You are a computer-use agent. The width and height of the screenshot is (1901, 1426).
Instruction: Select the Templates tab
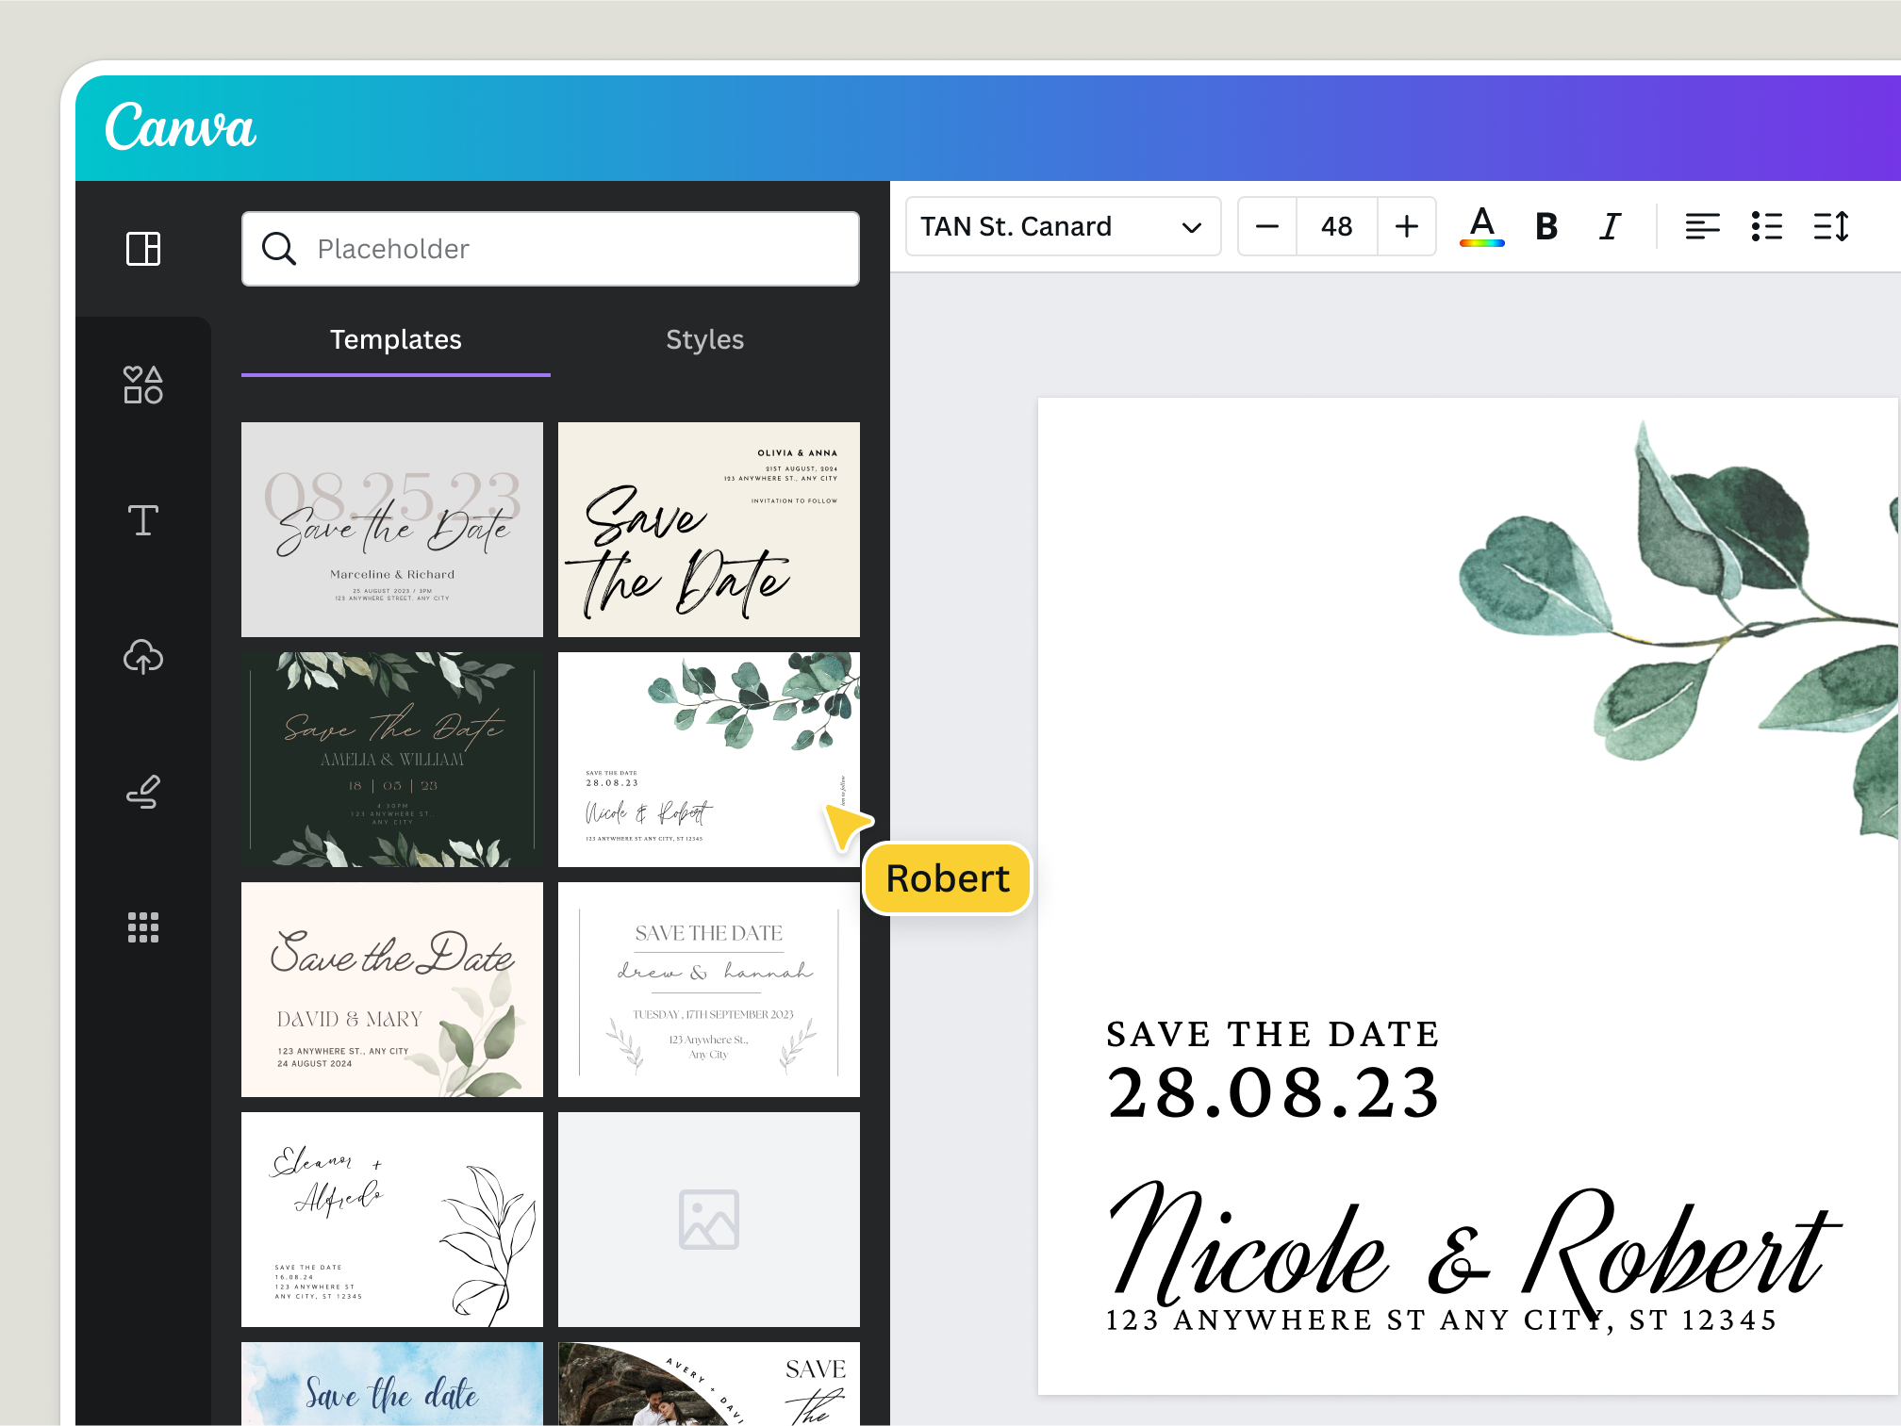(x=395, y=339)
